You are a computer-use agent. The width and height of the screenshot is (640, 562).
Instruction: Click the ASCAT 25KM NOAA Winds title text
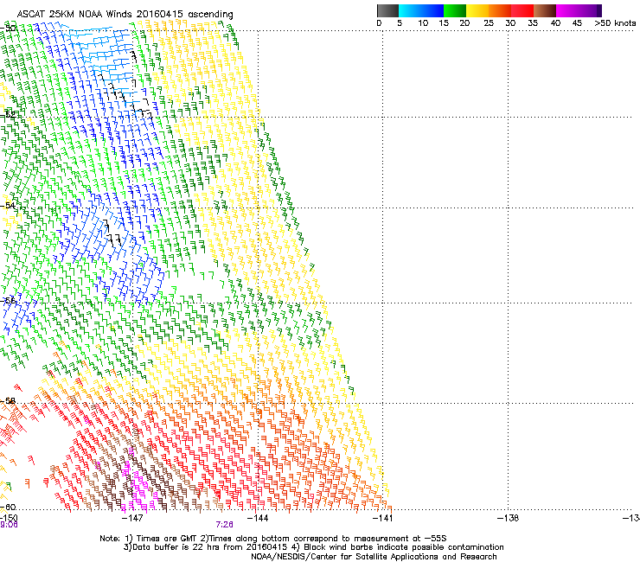tap(125, 14)
